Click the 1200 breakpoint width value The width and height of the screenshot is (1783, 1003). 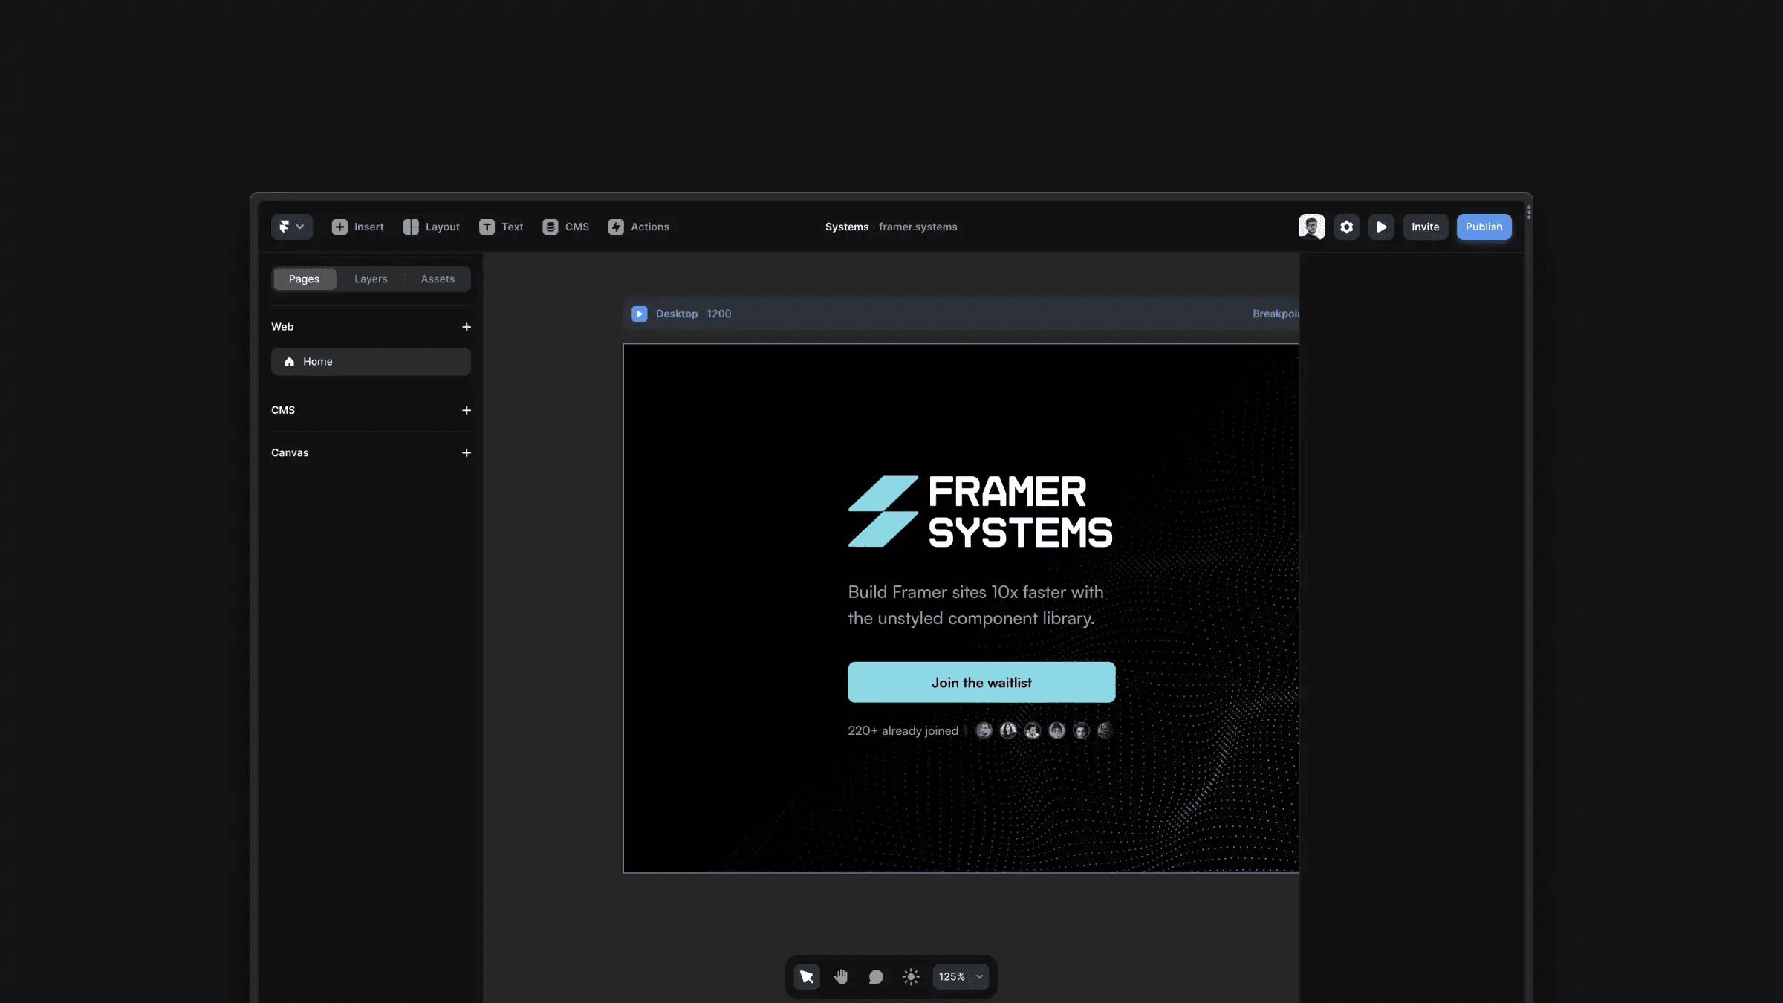pos(718,314)
